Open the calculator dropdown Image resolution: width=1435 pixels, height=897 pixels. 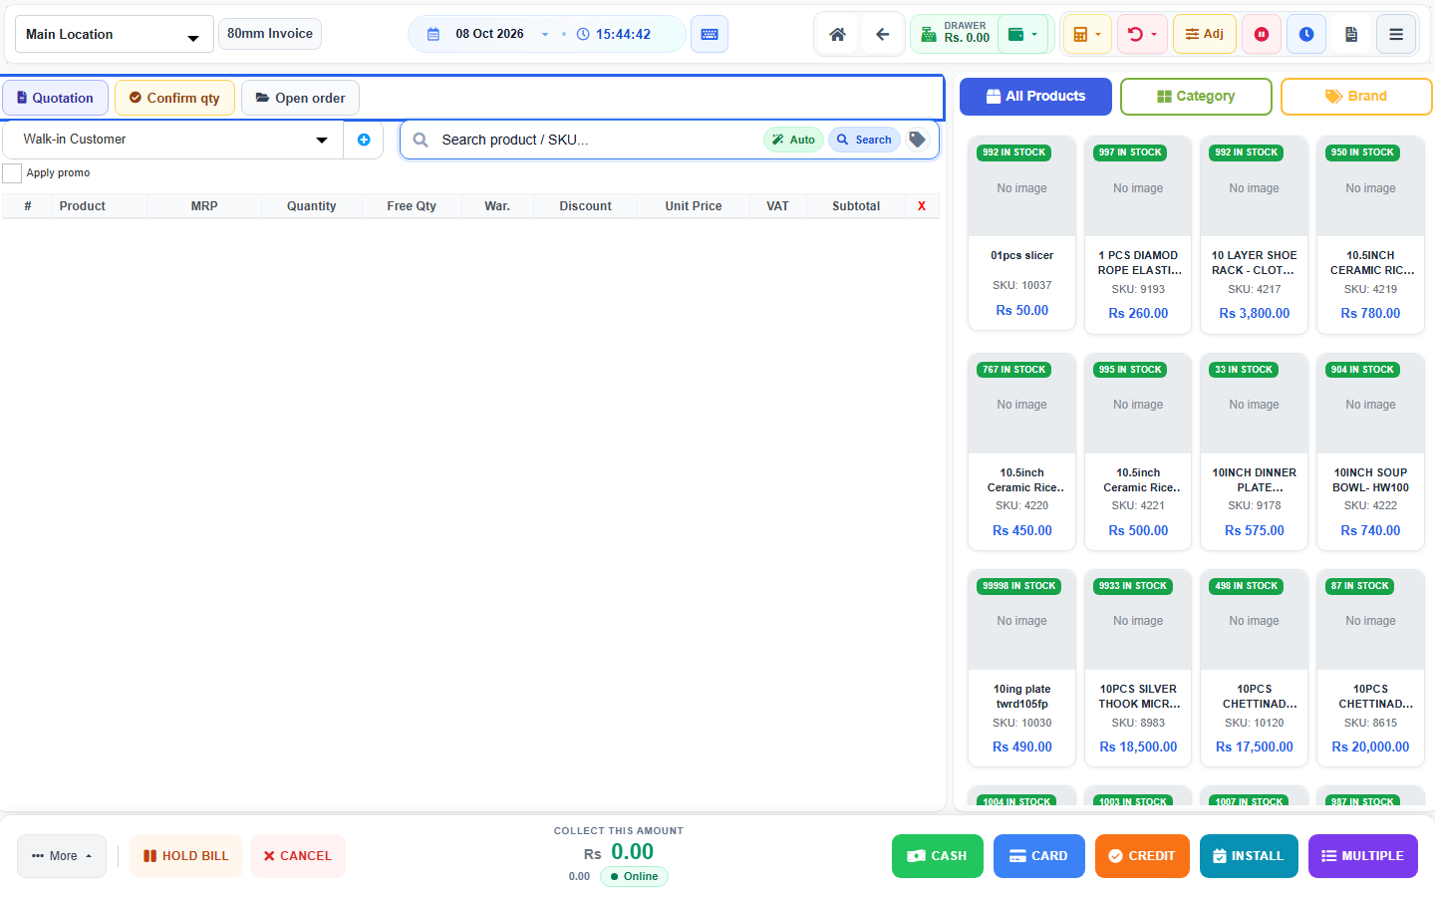1087,34
